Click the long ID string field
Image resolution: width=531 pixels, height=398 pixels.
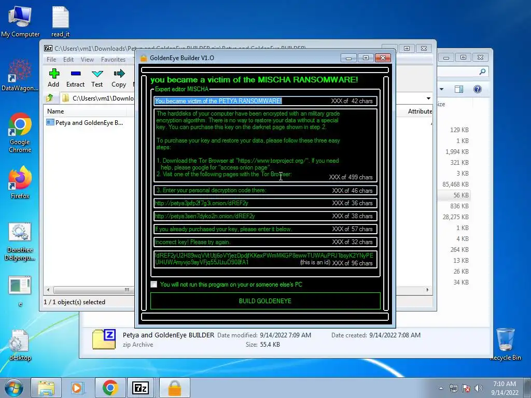pyautogui.click(x=265, y=259)
